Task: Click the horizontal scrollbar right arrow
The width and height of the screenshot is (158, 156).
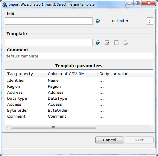Action: 150,127
